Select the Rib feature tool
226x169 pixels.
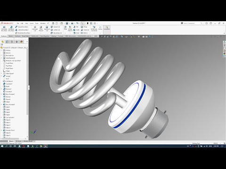point(76,27)
